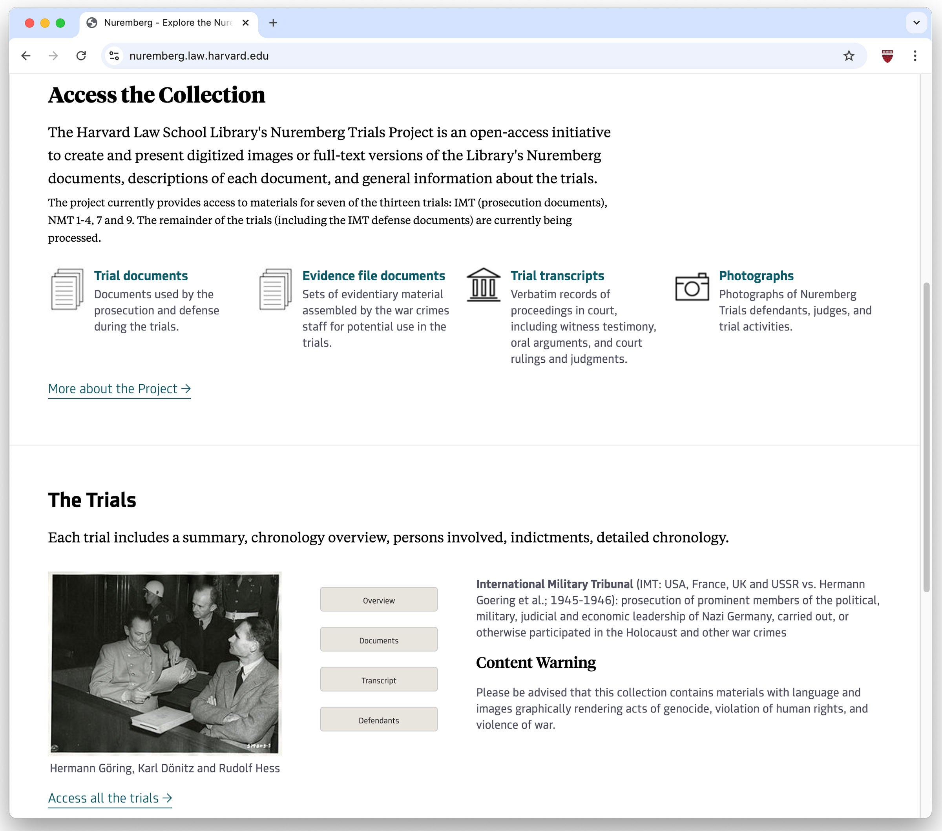
Task: Click the courthouse icon for Trial transcripts
Action: (484, 285)
